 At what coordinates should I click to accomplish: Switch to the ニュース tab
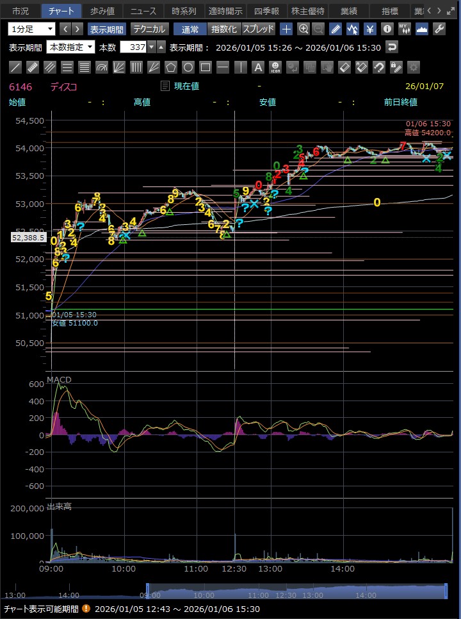pyautogui.click(x=142, y=11)
